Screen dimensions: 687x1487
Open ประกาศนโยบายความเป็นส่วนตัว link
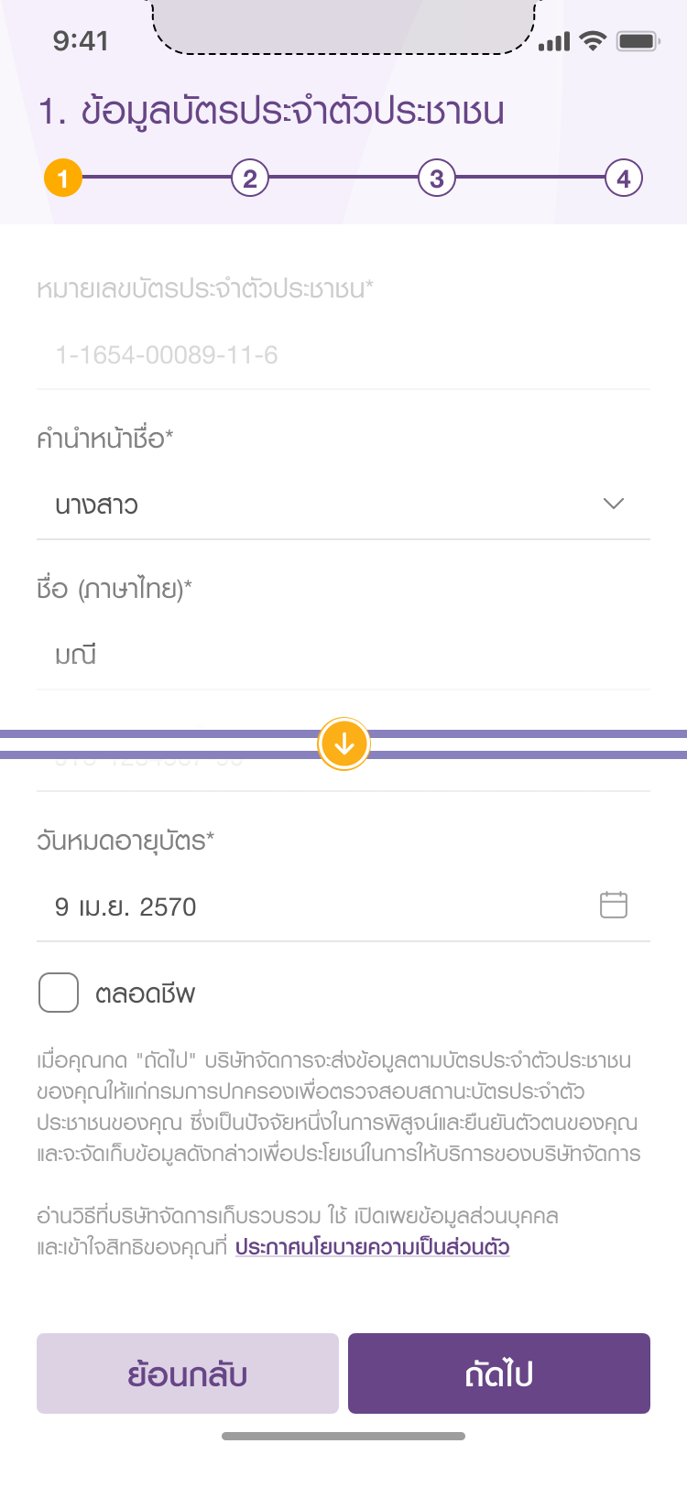point(372,1247)
